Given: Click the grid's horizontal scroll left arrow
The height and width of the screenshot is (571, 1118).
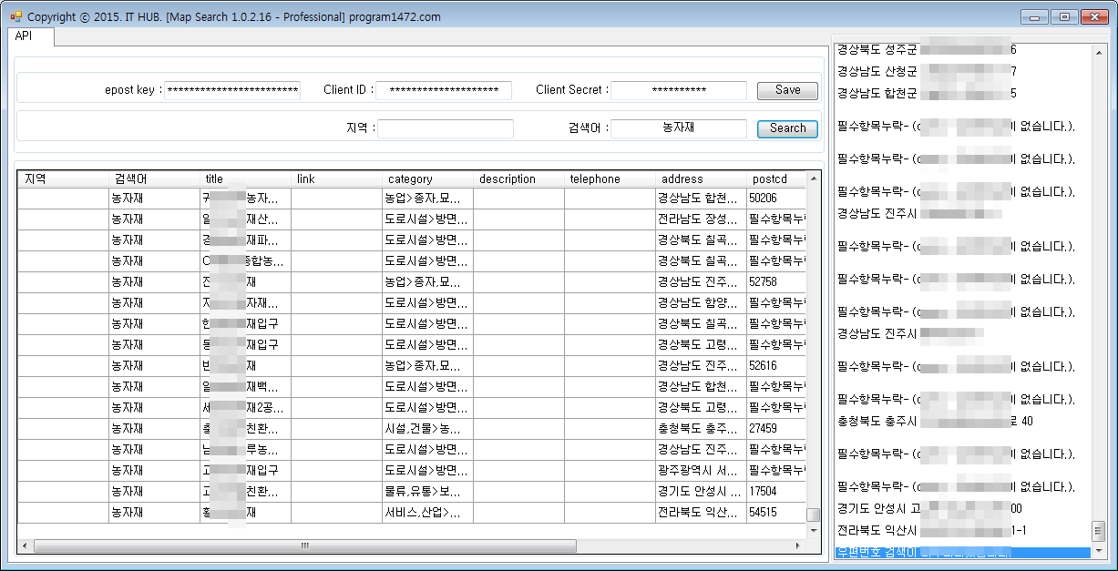Looking at the screenshot, I should [x=26, y=546].
